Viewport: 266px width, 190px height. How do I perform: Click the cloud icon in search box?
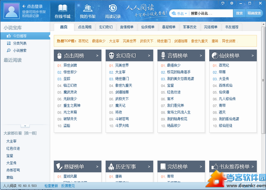[174, 13]
